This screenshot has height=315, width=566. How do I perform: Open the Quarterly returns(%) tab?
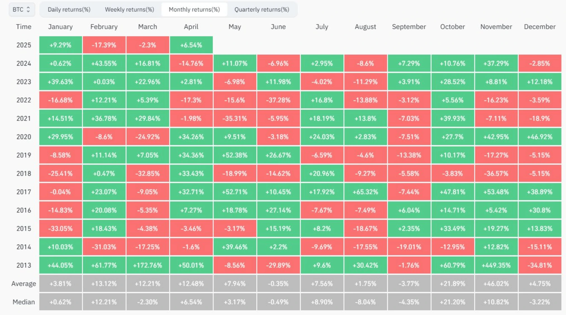(x=262, y=9)
